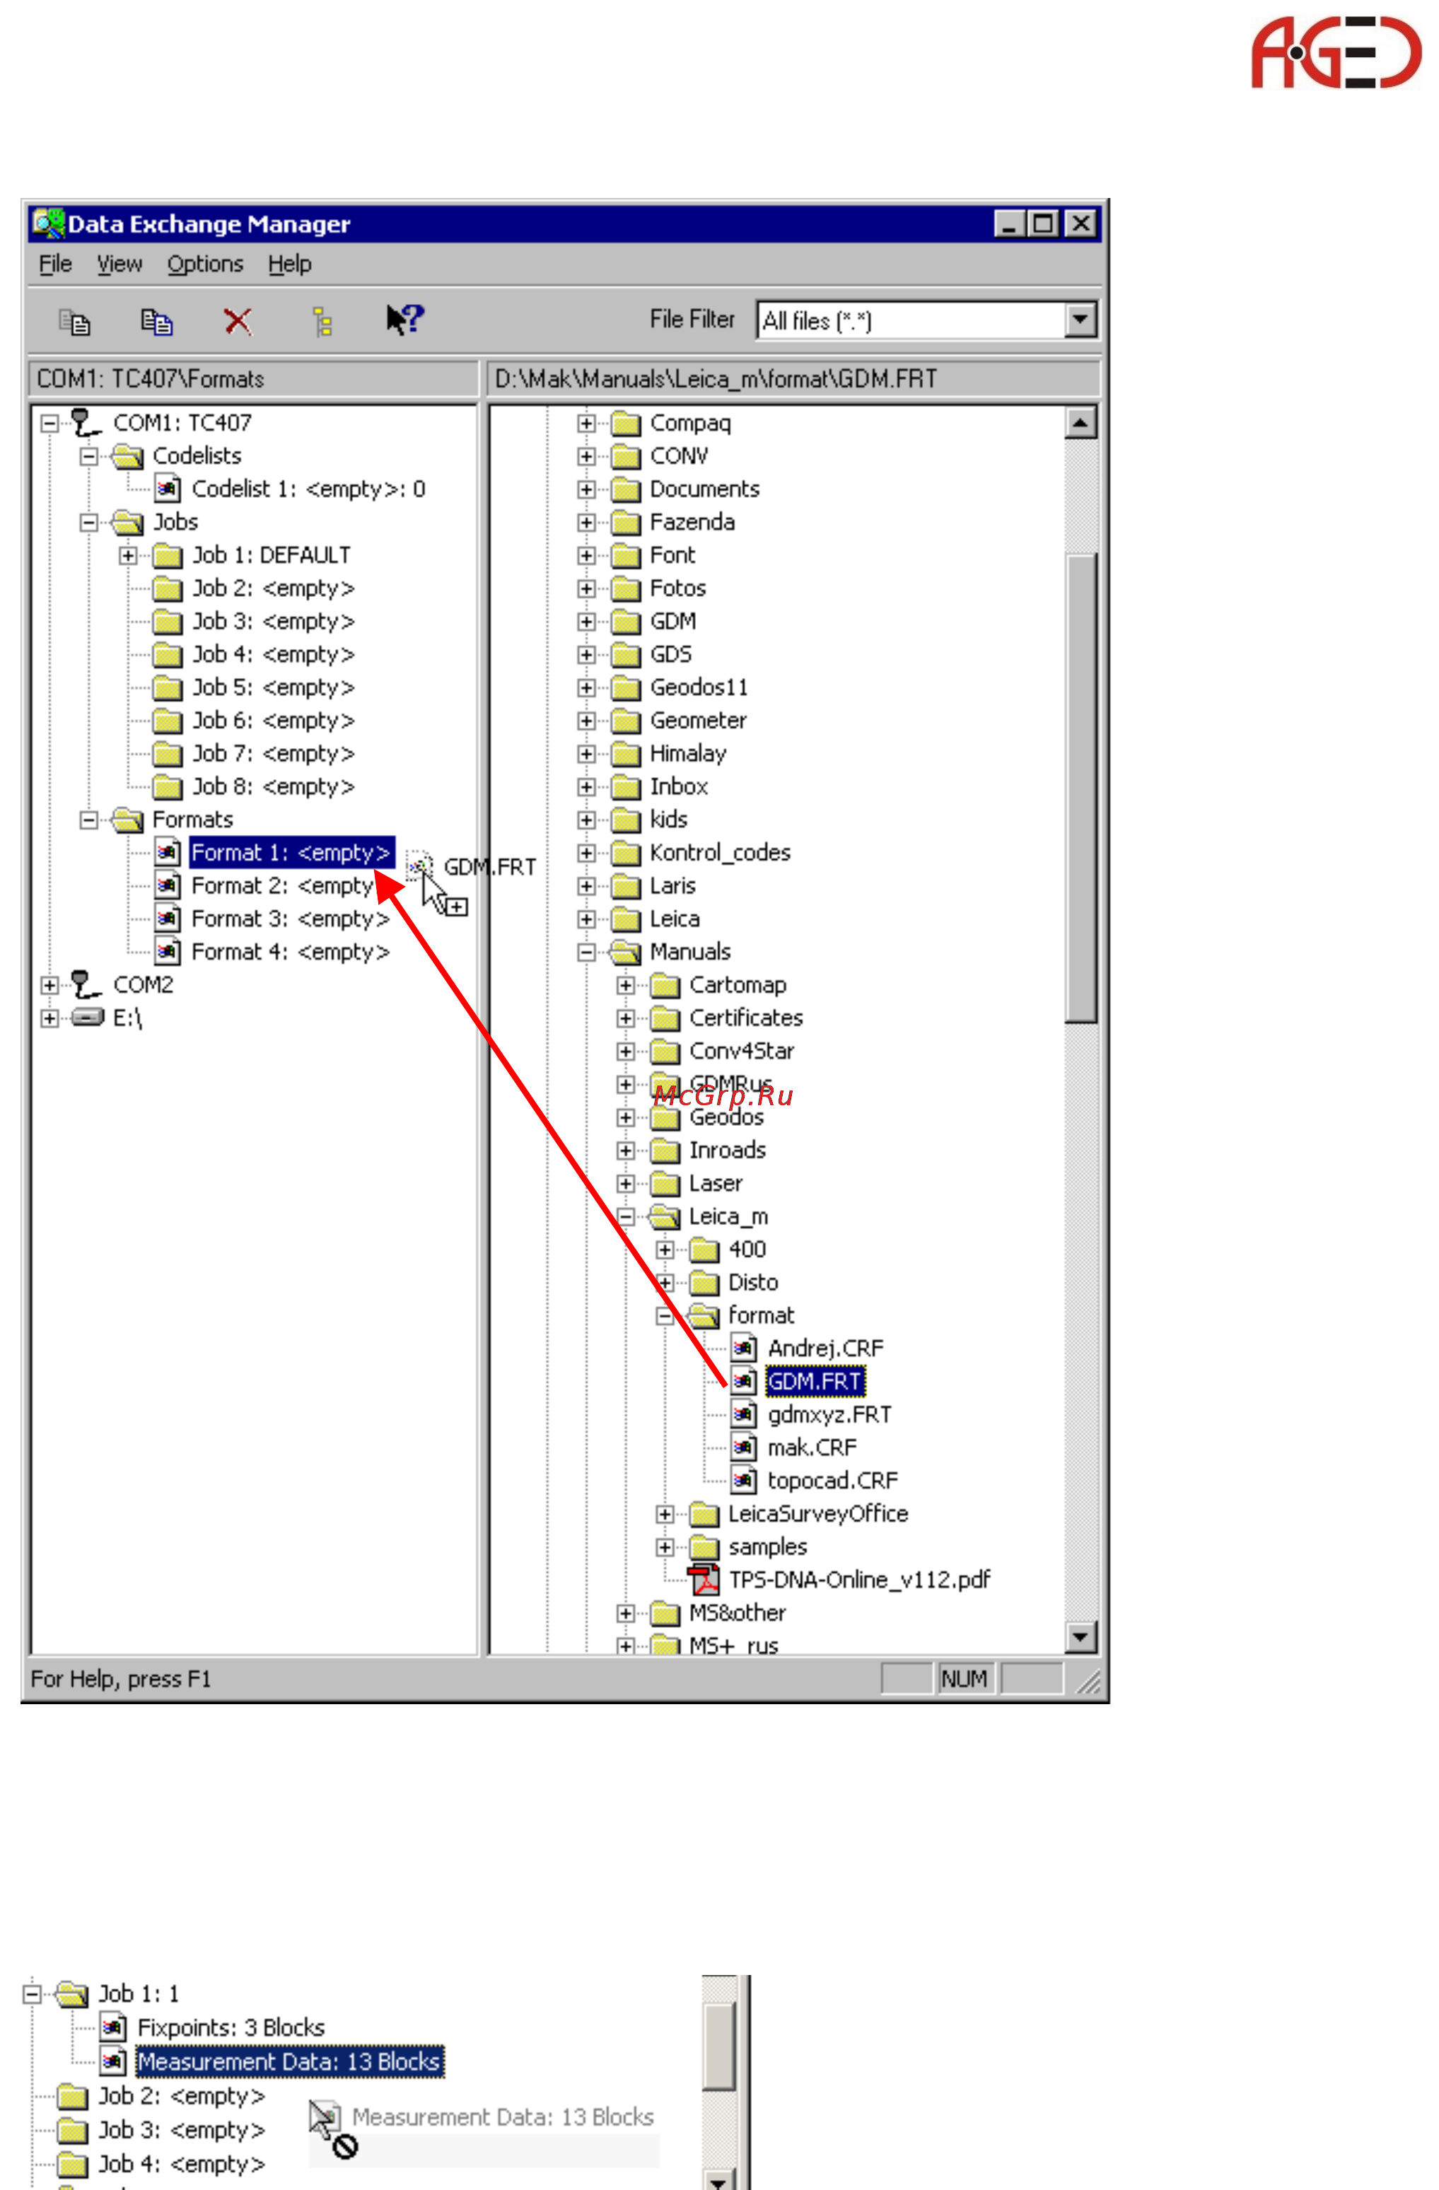
Task: Open the View menu
Action: click(120, 264)
